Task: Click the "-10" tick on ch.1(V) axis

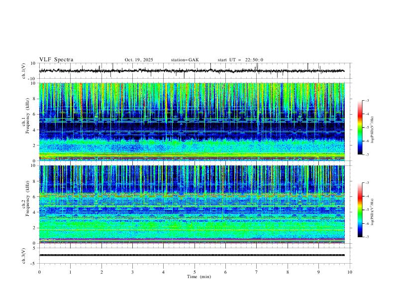Action: [x=33, y=79]
